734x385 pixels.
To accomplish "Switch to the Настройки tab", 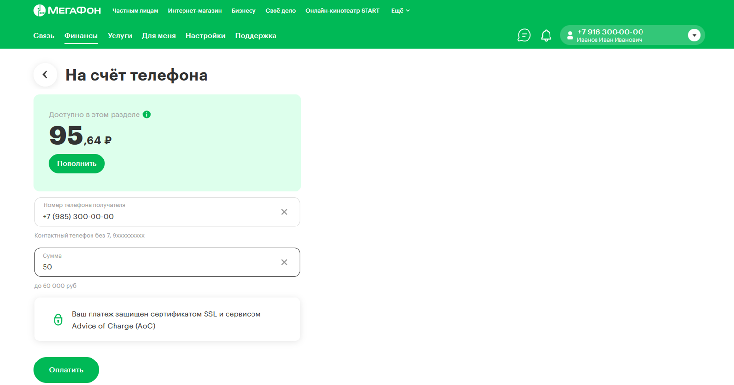I will tap(206, 36).
